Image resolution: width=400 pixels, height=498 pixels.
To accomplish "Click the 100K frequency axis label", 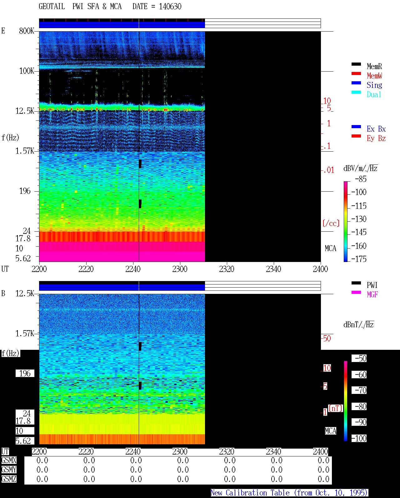I will tap(27, 71).
